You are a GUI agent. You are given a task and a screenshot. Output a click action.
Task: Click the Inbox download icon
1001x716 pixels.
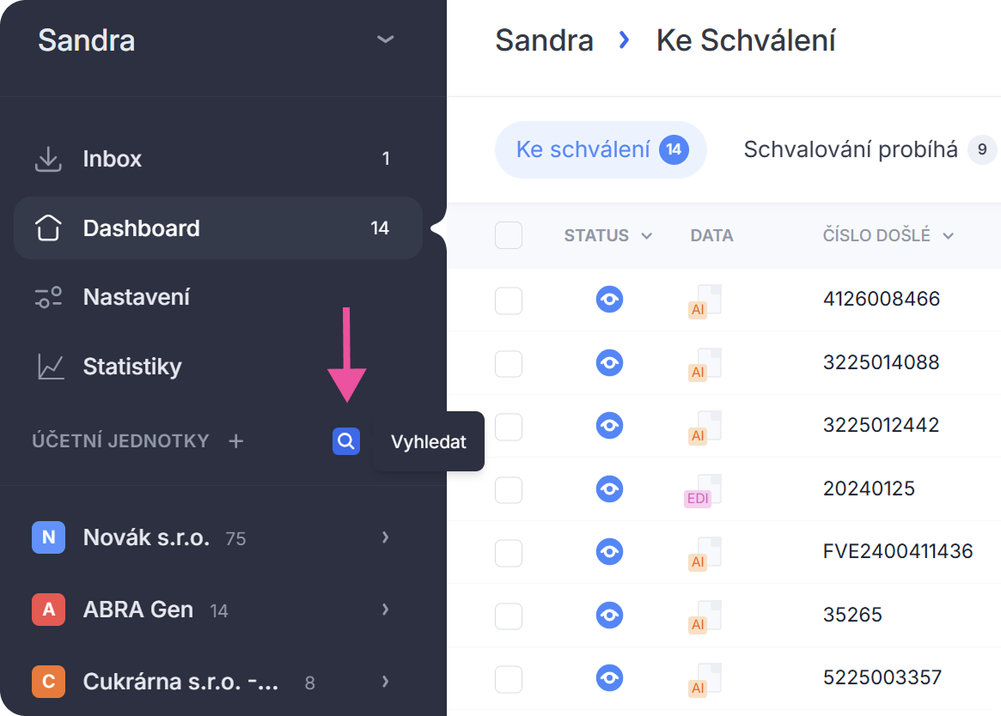(49, 159)
